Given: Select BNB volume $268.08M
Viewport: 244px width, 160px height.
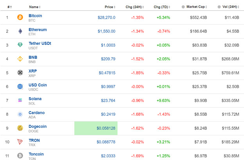Looking at the screenshot, I should 230,59.
